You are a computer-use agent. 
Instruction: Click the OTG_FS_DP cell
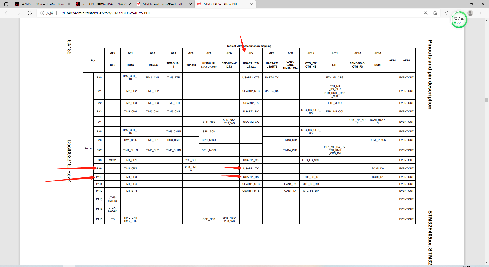311,191
